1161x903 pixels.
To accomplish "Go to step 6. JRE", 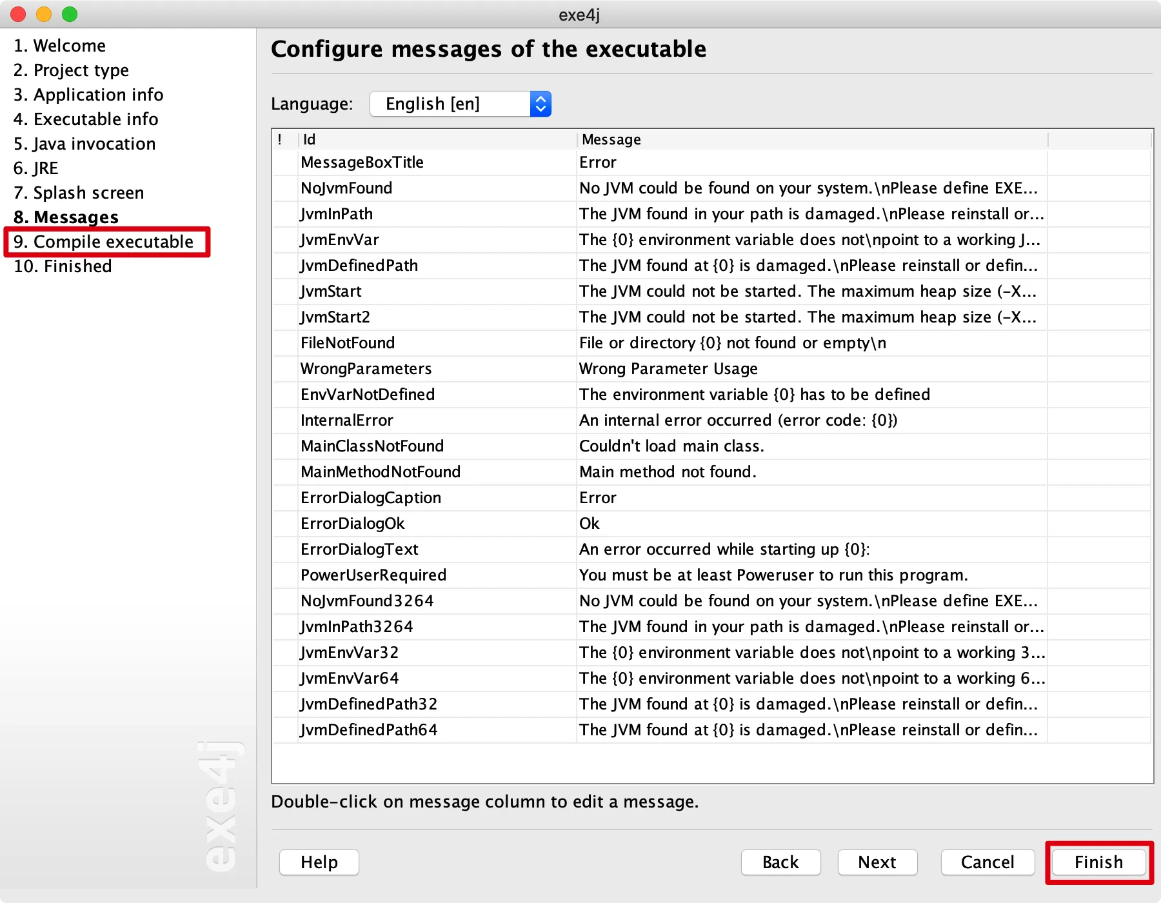I will (36, 168).
